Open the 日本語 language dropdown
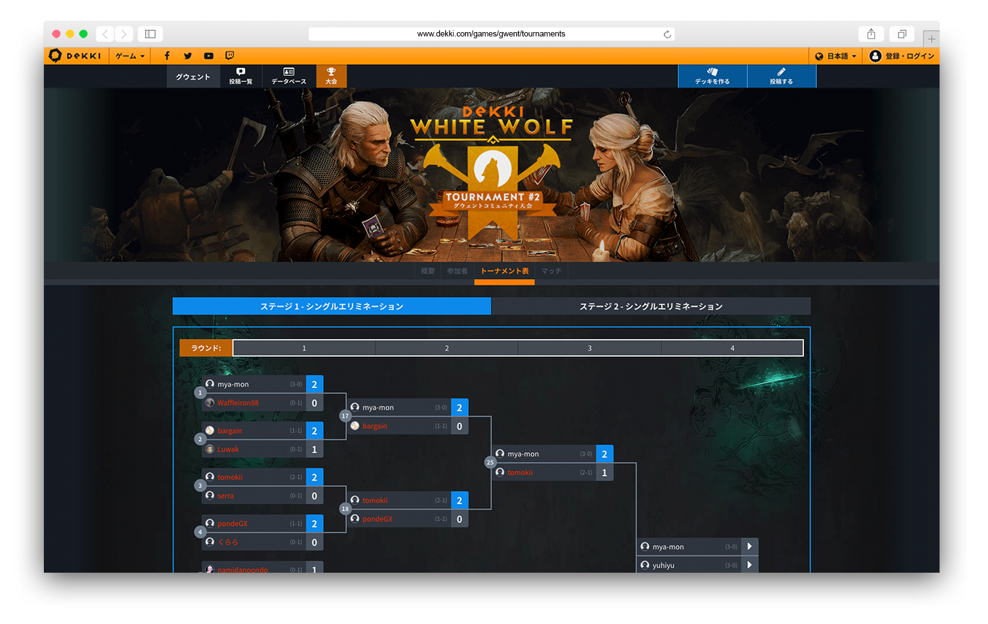 point(835,56)
